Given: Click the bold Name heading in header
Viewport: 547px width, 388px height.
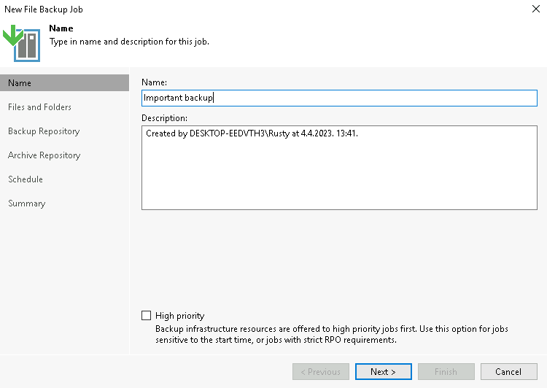Looking at the screenshot, I should pos(61,28).
